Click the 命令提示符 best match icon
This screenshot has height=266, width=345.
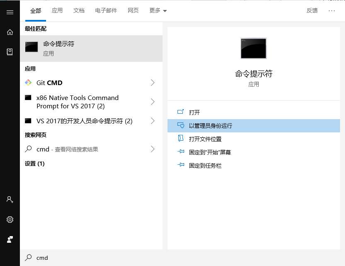(32, 47)
